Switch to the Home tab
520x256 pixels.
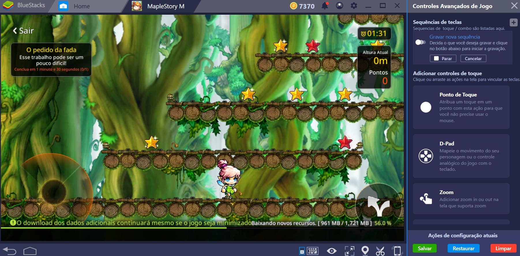[x=82, y=6]
